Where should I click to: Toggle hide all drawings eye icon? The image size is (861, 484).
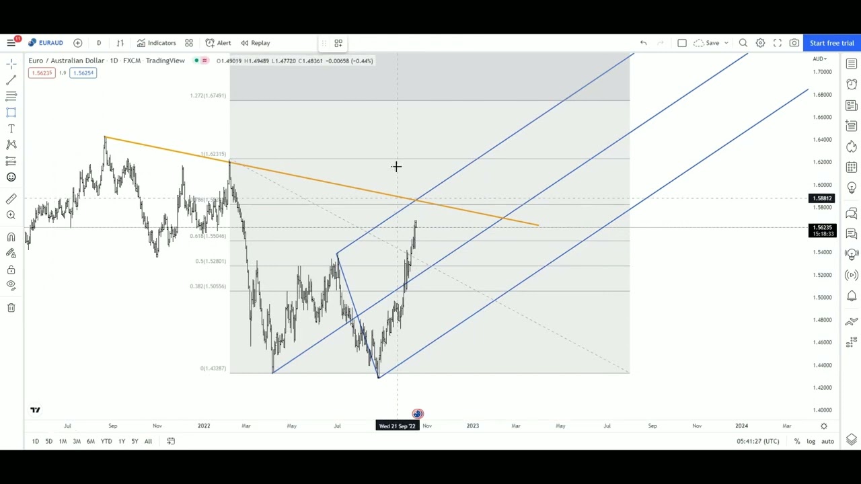pos(11,285)
